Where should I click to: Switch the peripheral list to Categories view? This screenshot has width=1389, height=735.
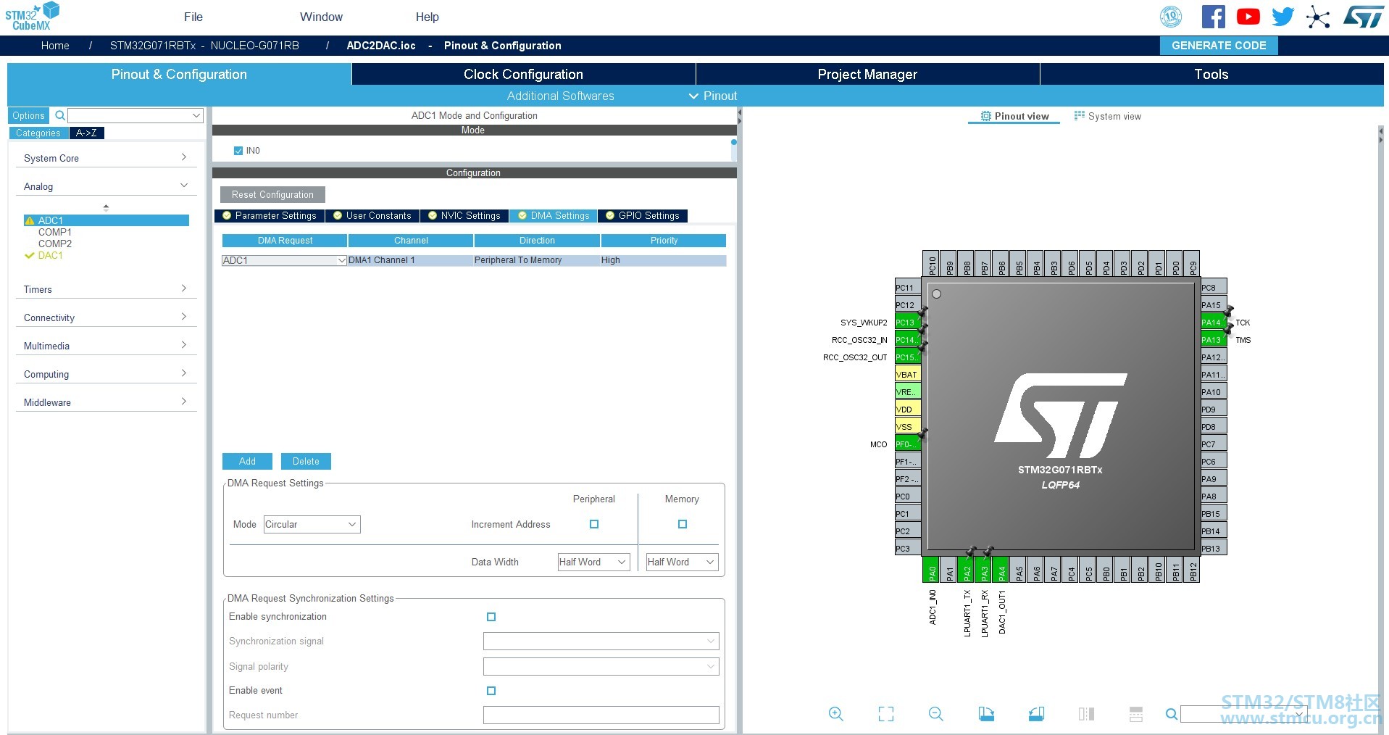click(x=38, y=133)
